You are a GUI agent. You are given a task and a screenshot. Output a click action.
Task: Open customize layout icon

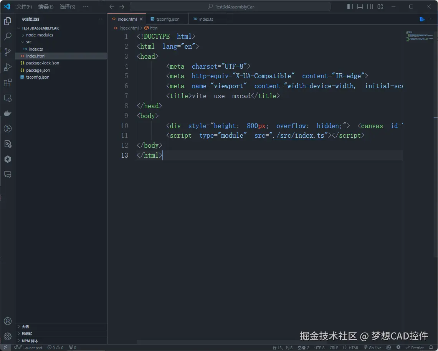coord(380,7)
